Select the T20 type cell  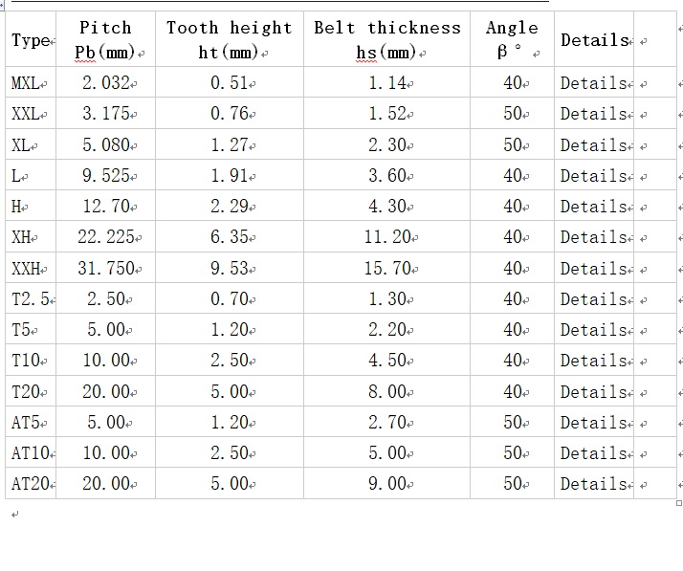pyautogui.click(x=29, y=392)
